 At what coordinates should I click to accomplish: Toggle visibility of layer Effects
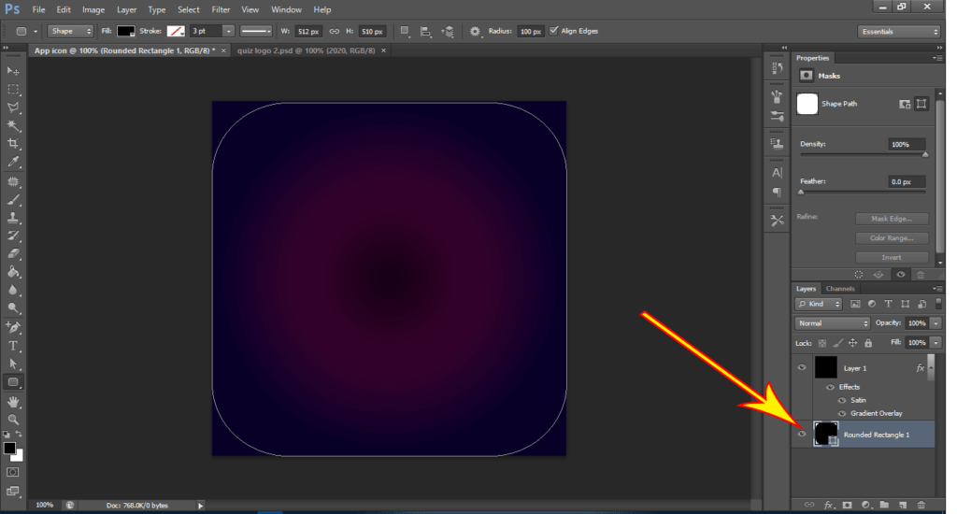click(x=830, y=387)
